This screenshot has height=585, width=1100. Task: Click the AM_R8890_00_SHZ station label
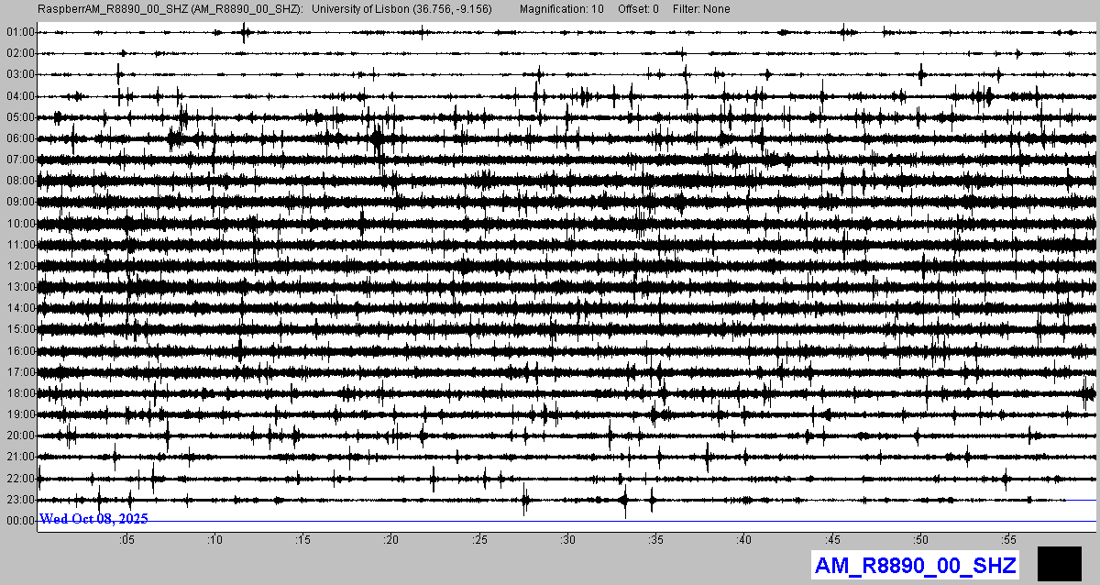click(x=914, y=565)
